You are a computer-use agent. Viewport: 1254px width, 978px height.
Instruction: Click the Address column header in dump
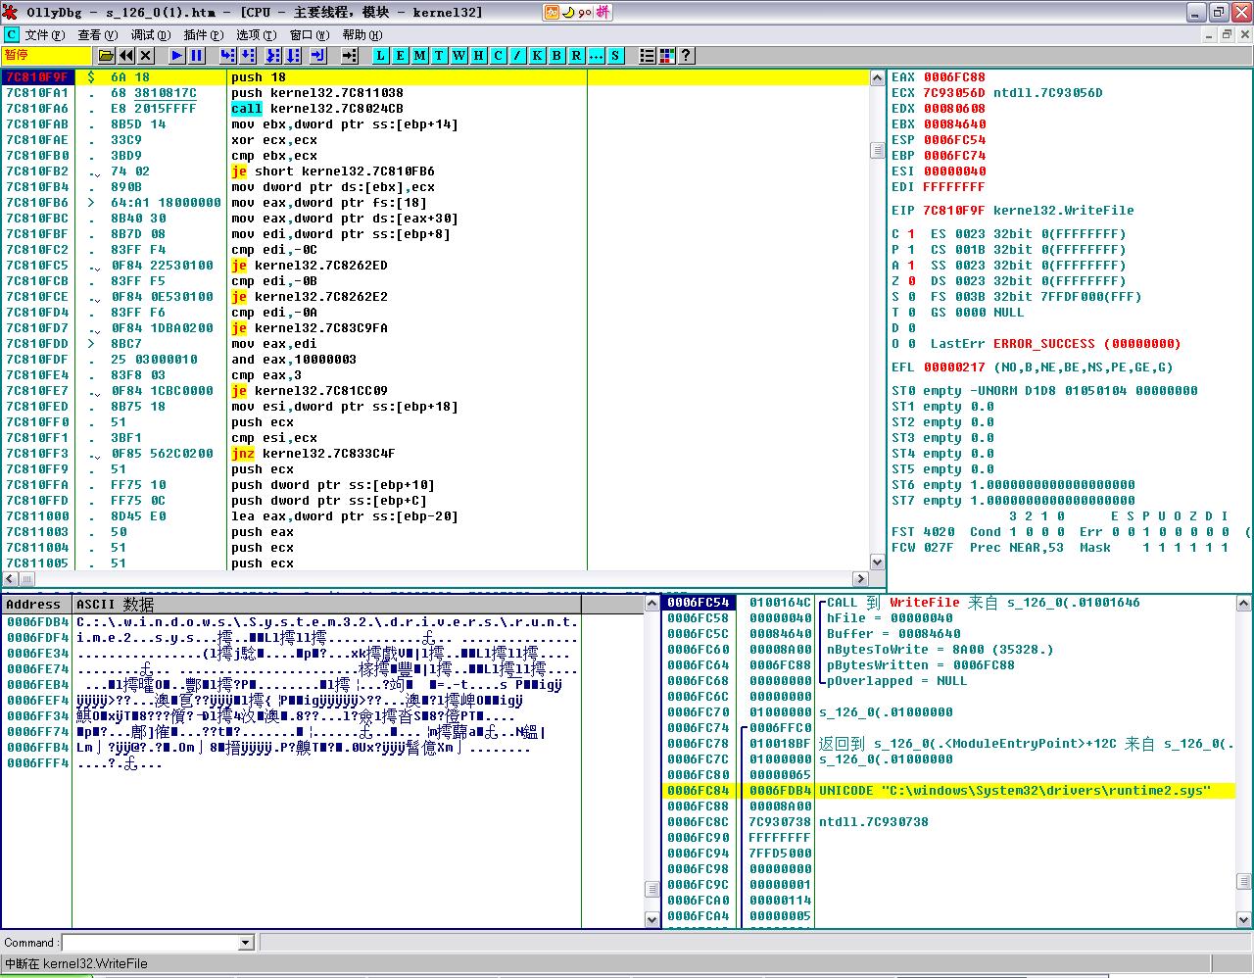tap(34, 605)
